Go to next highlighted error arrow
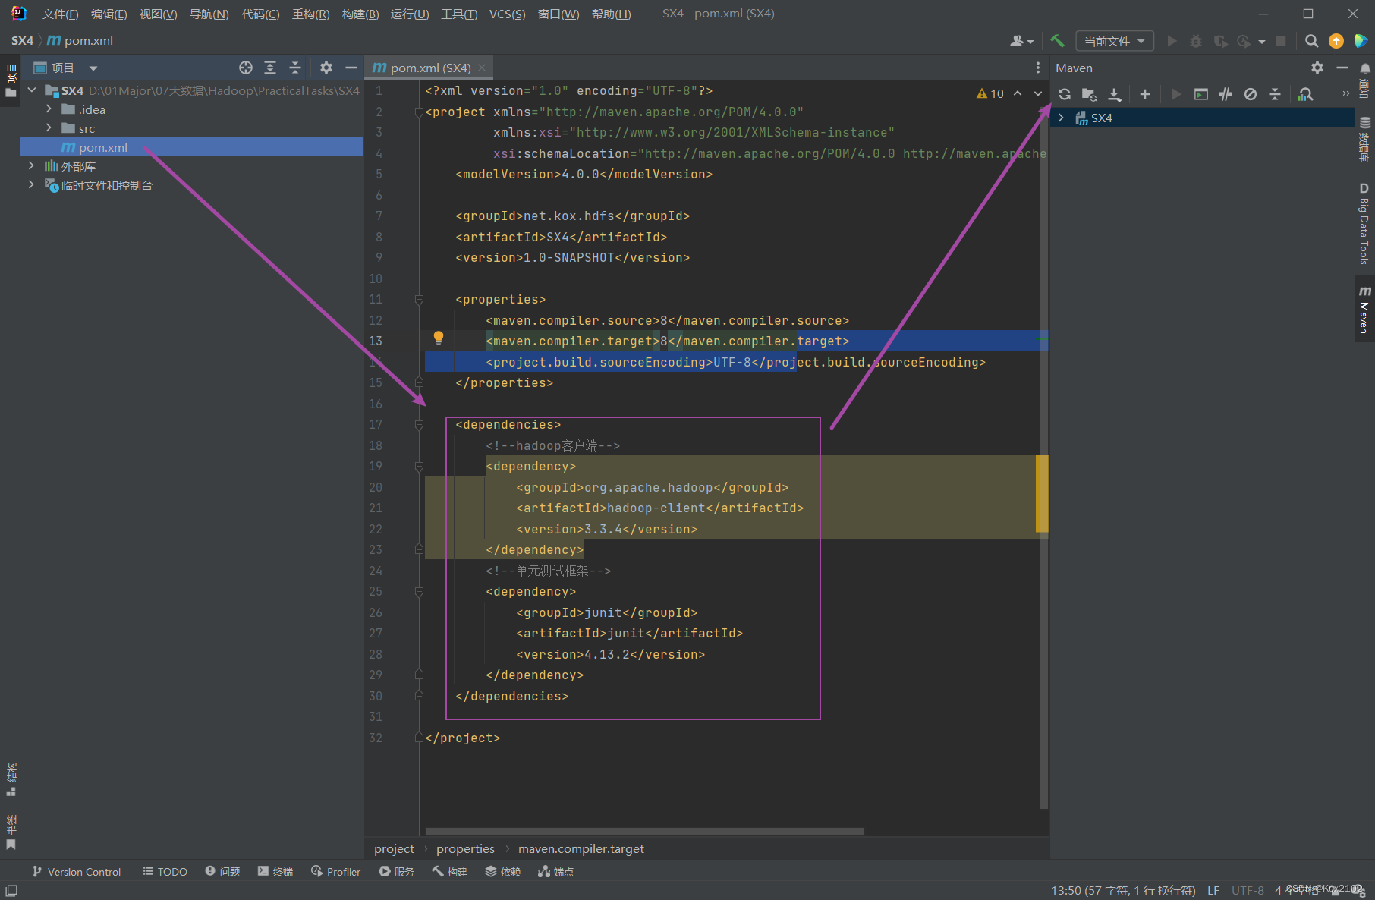Screen dimensions: 1375x900 [x=1037, y=93]
